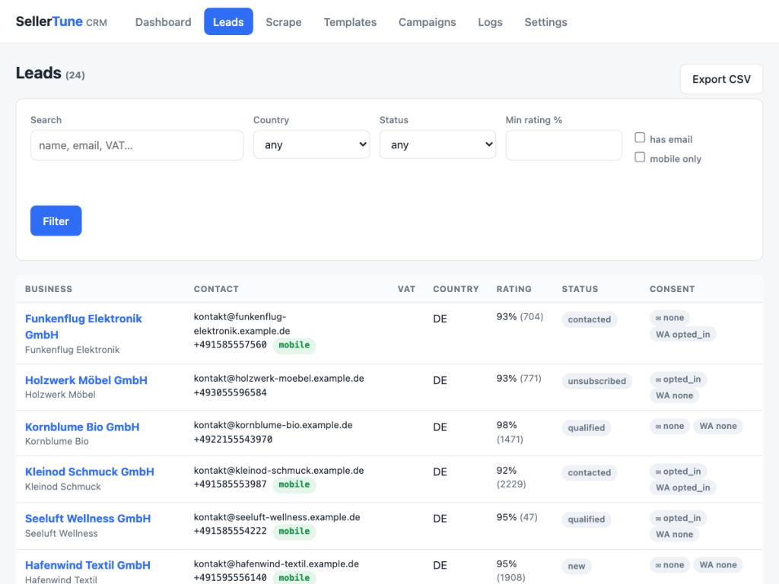This screenshot has height=584, width=779.
Task: Click the CONTACT column header
Action: (216, 288)
